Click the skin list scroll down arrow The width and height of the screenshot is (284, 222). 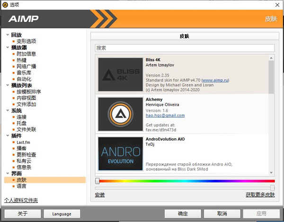click(271, 173)
